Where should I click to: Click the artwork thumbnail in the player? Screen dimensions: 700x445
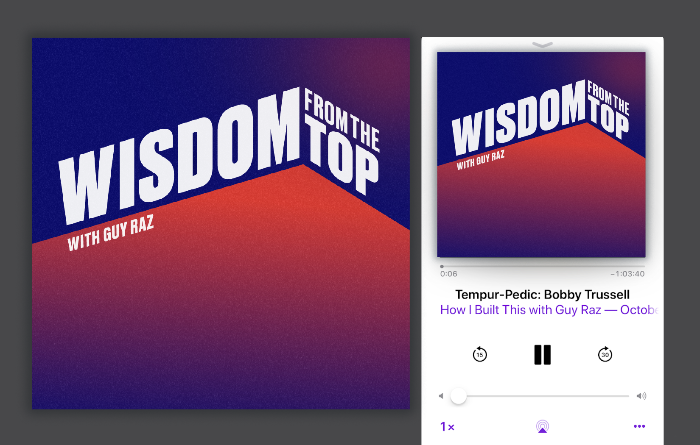click(x=541, y=155)
